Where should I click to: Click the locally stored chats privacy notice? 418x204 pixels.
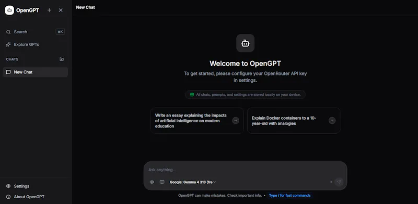[x=245, y=95]
